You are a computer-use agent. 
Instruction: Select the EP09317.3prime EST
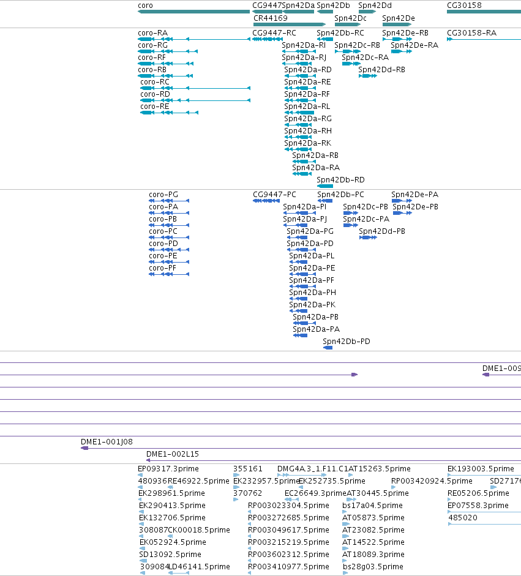click(x=141, y=476)
